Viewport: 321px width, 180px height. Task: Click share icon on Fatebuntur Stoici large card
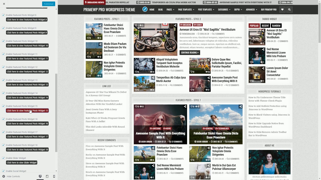tap(240, 106)
